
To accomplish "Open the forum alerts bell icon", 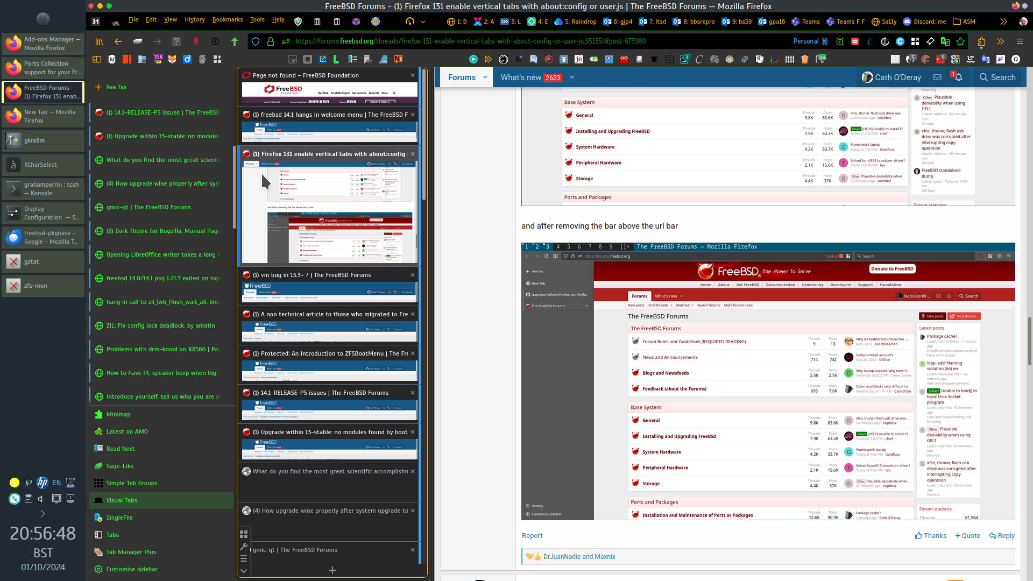I will pyautogui.click(x=958, y=77).
